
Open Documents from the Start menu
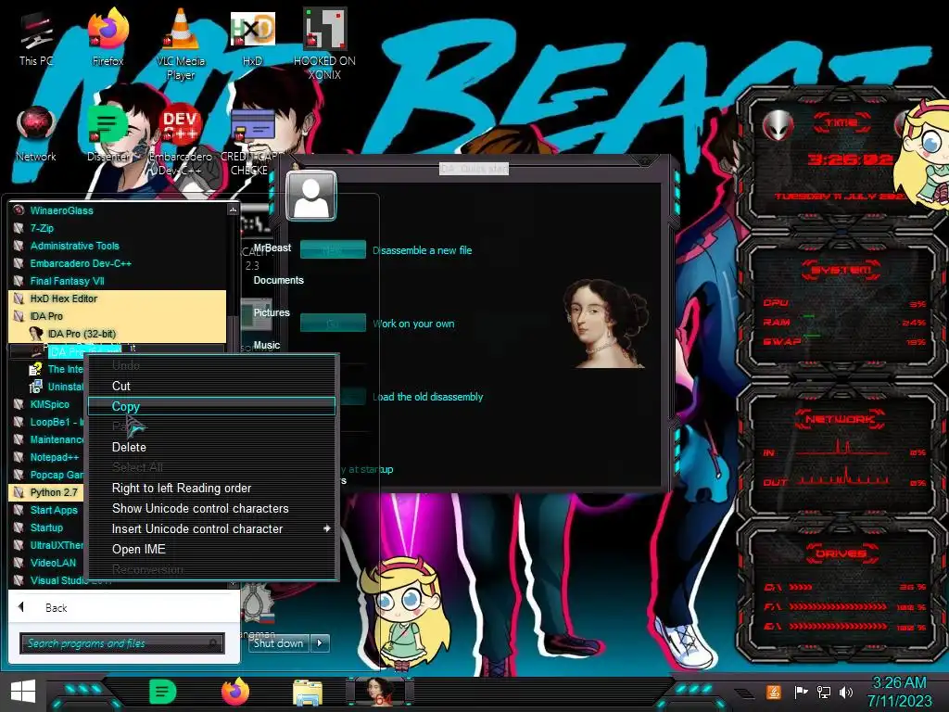coord(278,280)
